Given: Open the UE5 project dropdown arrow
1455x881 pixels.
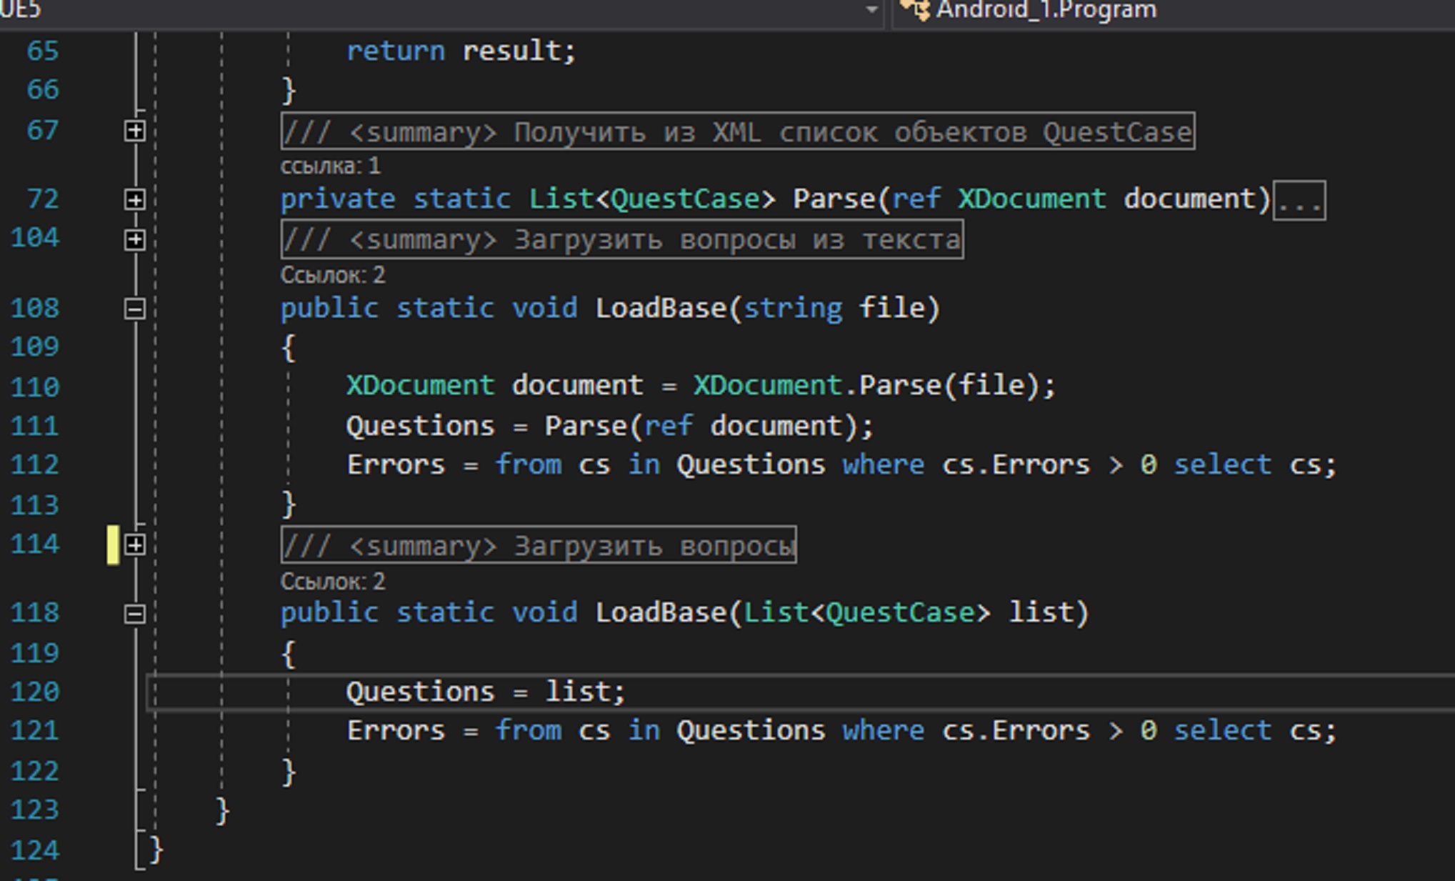Looking at the screenshot, I should (871, 9).
